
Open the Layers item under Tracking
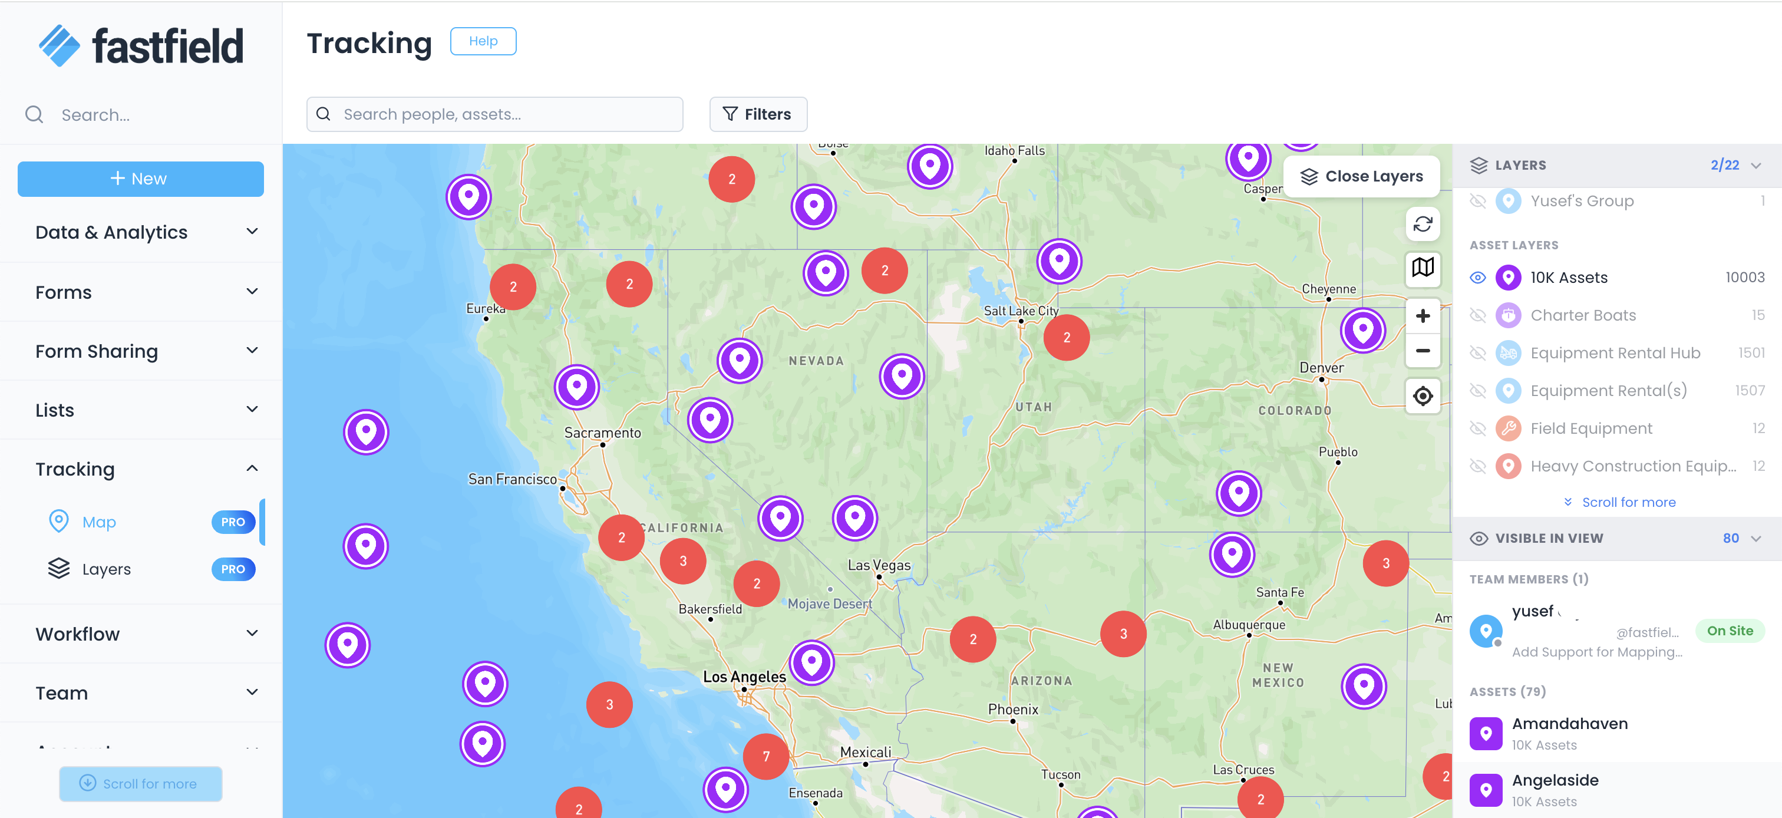106,569
